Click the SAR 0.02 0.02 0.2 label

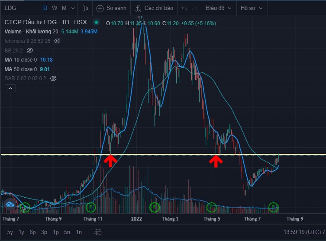[x=25, y=78]
